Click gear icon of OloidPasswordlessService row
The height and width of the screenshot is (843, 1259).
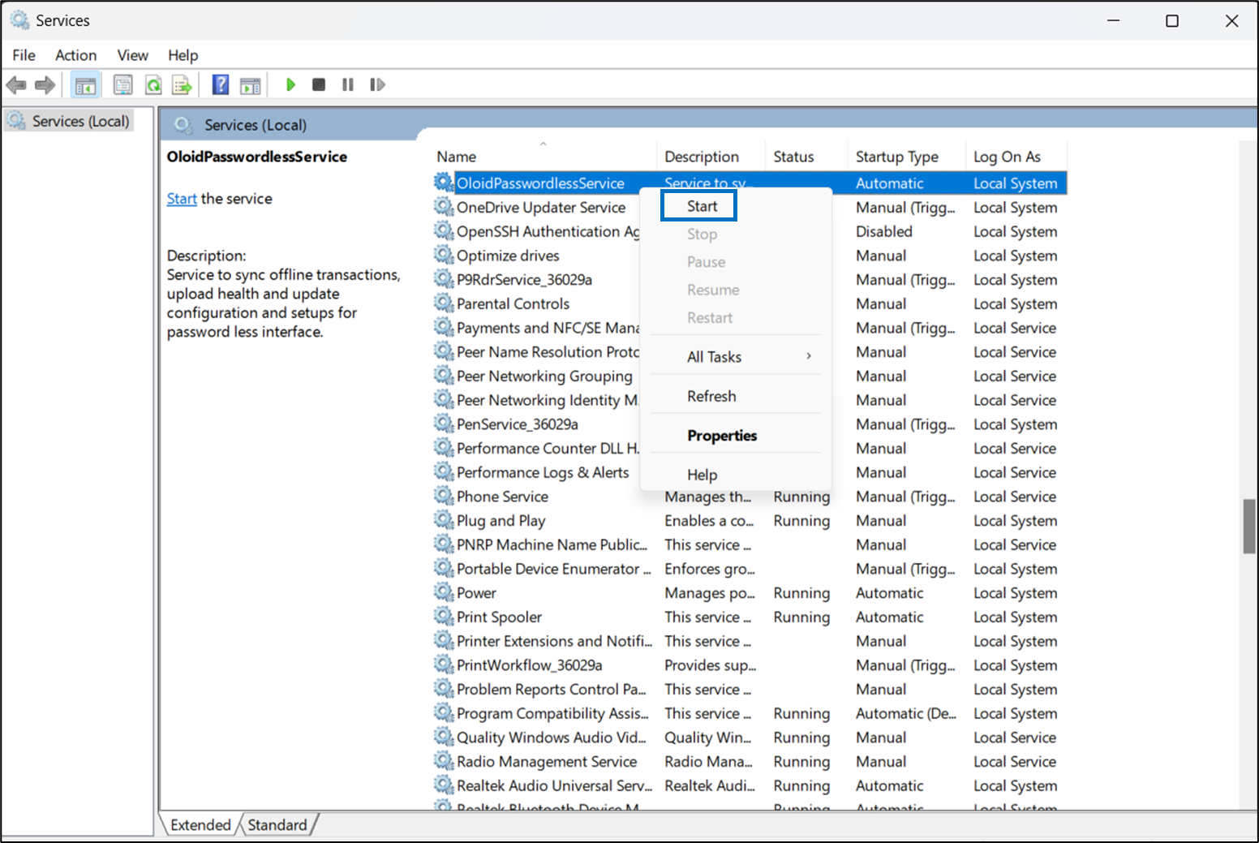point(444,183)
